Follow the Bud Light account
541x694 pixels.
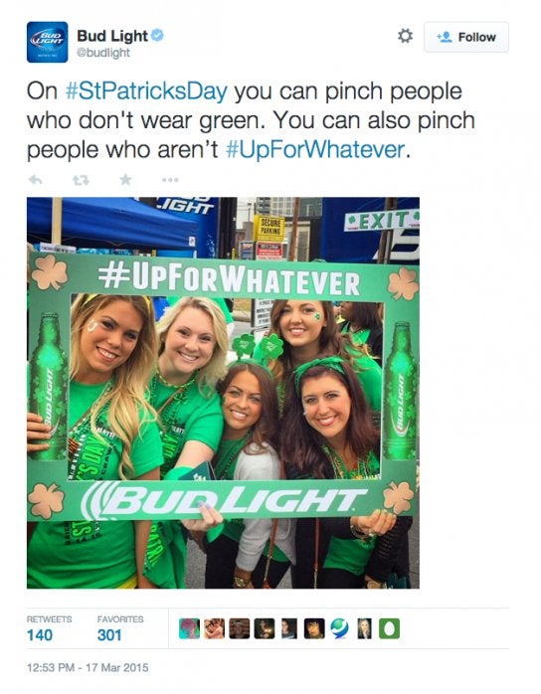point(466,37)
